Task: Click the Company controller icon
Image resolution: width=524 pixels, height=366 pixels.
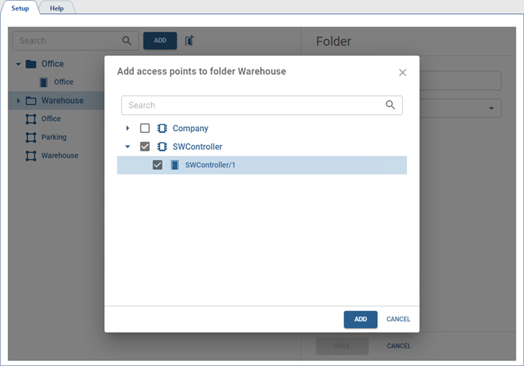Action: (162, 129)
